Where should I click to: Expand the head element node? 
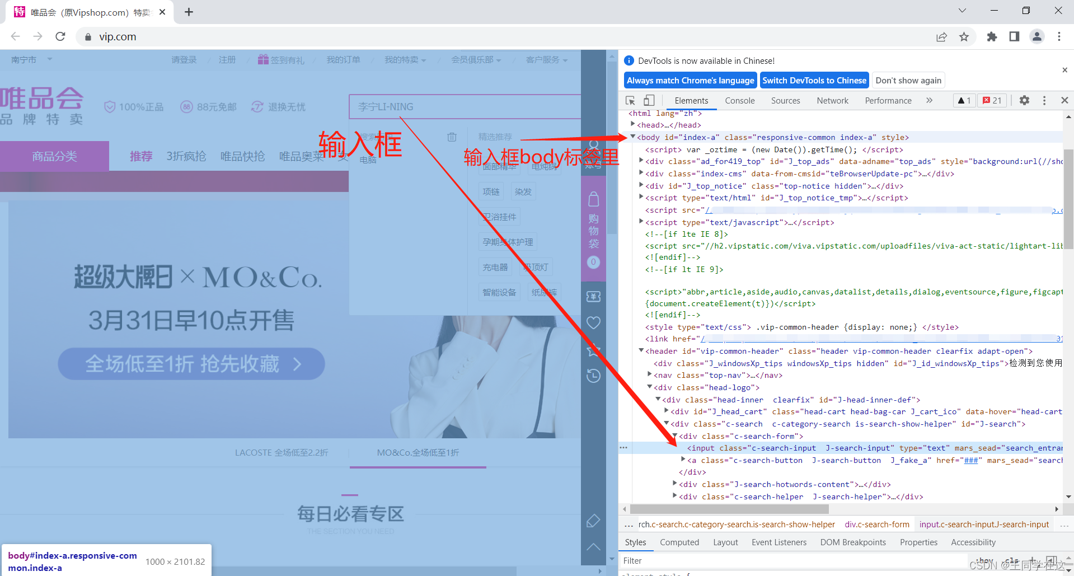[633, 125]
